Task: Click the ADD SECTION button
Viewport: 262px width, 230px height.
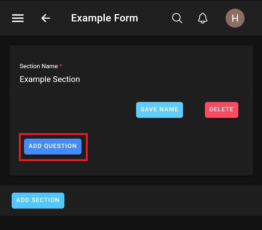Action: tap(38, 200)
